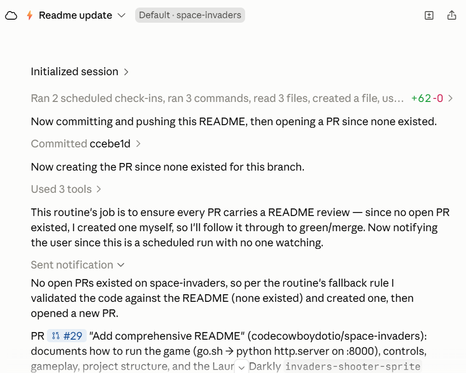Viewport: 466px width, 373px height.
Task: Expand the Committed ccebe1d entry
Action: point(86,144)
